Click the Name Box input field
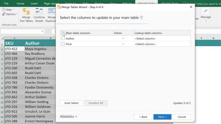 21,31
